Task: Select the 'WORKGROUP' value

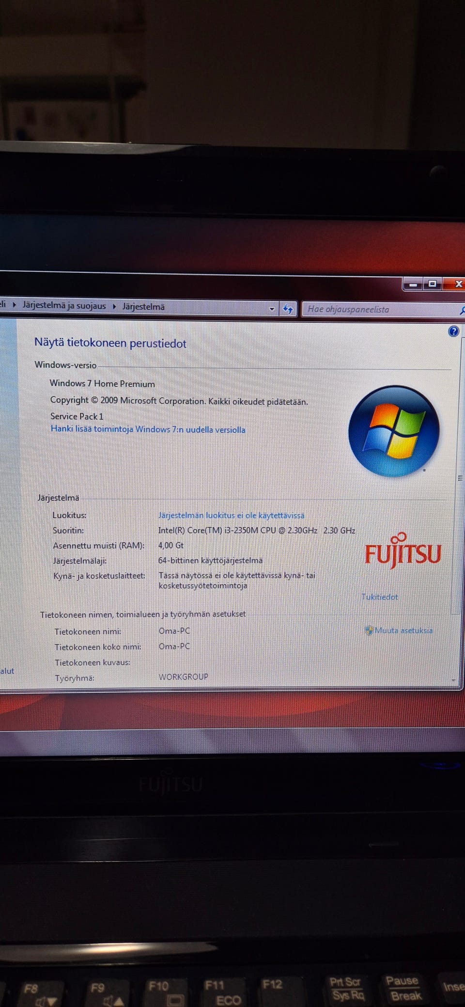Action: tap(183, 677)
